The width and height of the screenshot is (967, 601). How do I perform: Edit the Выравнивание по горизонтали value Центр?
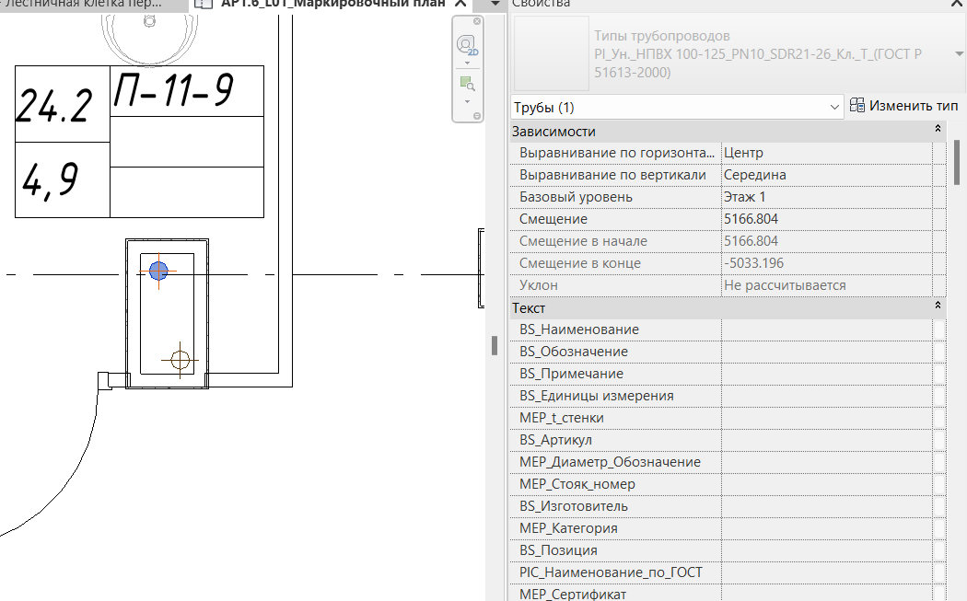(826, 153)
